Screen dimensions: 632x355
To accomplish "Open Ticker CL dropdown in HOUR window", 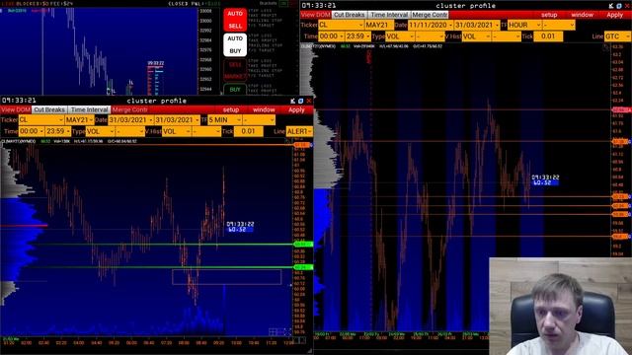I will tap(341, 25).
